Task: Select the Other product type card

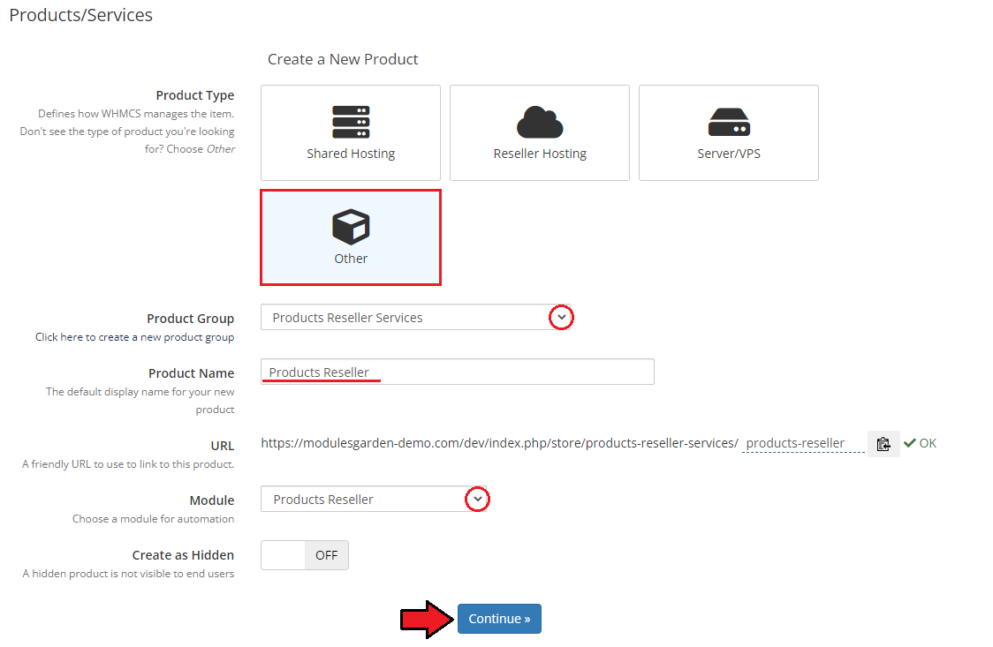Action: (x=350, y=237)
